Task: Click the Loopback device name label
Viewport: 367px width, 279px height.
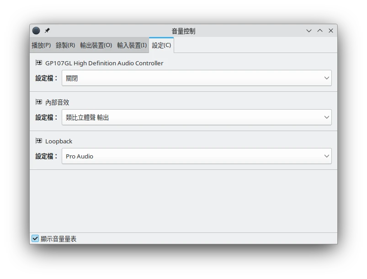Action: click(59, 141)
